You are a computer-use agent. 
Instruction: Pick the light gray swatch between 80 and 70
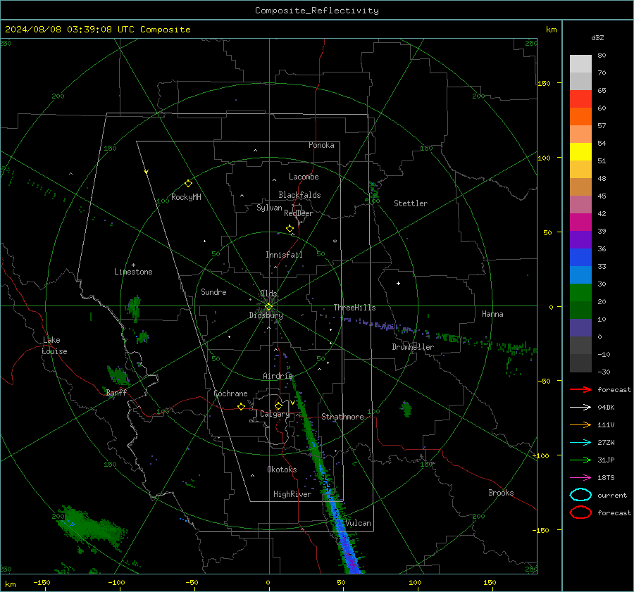[x=580, y=64]
